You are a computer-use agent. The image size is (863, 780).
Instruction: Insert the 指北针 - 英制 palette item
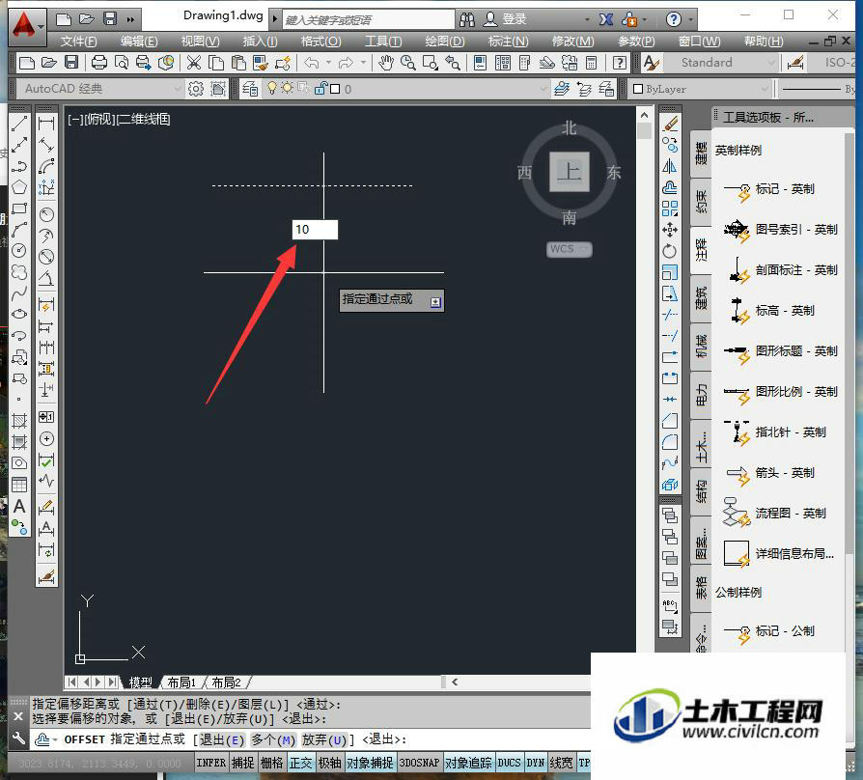point(774,432)
